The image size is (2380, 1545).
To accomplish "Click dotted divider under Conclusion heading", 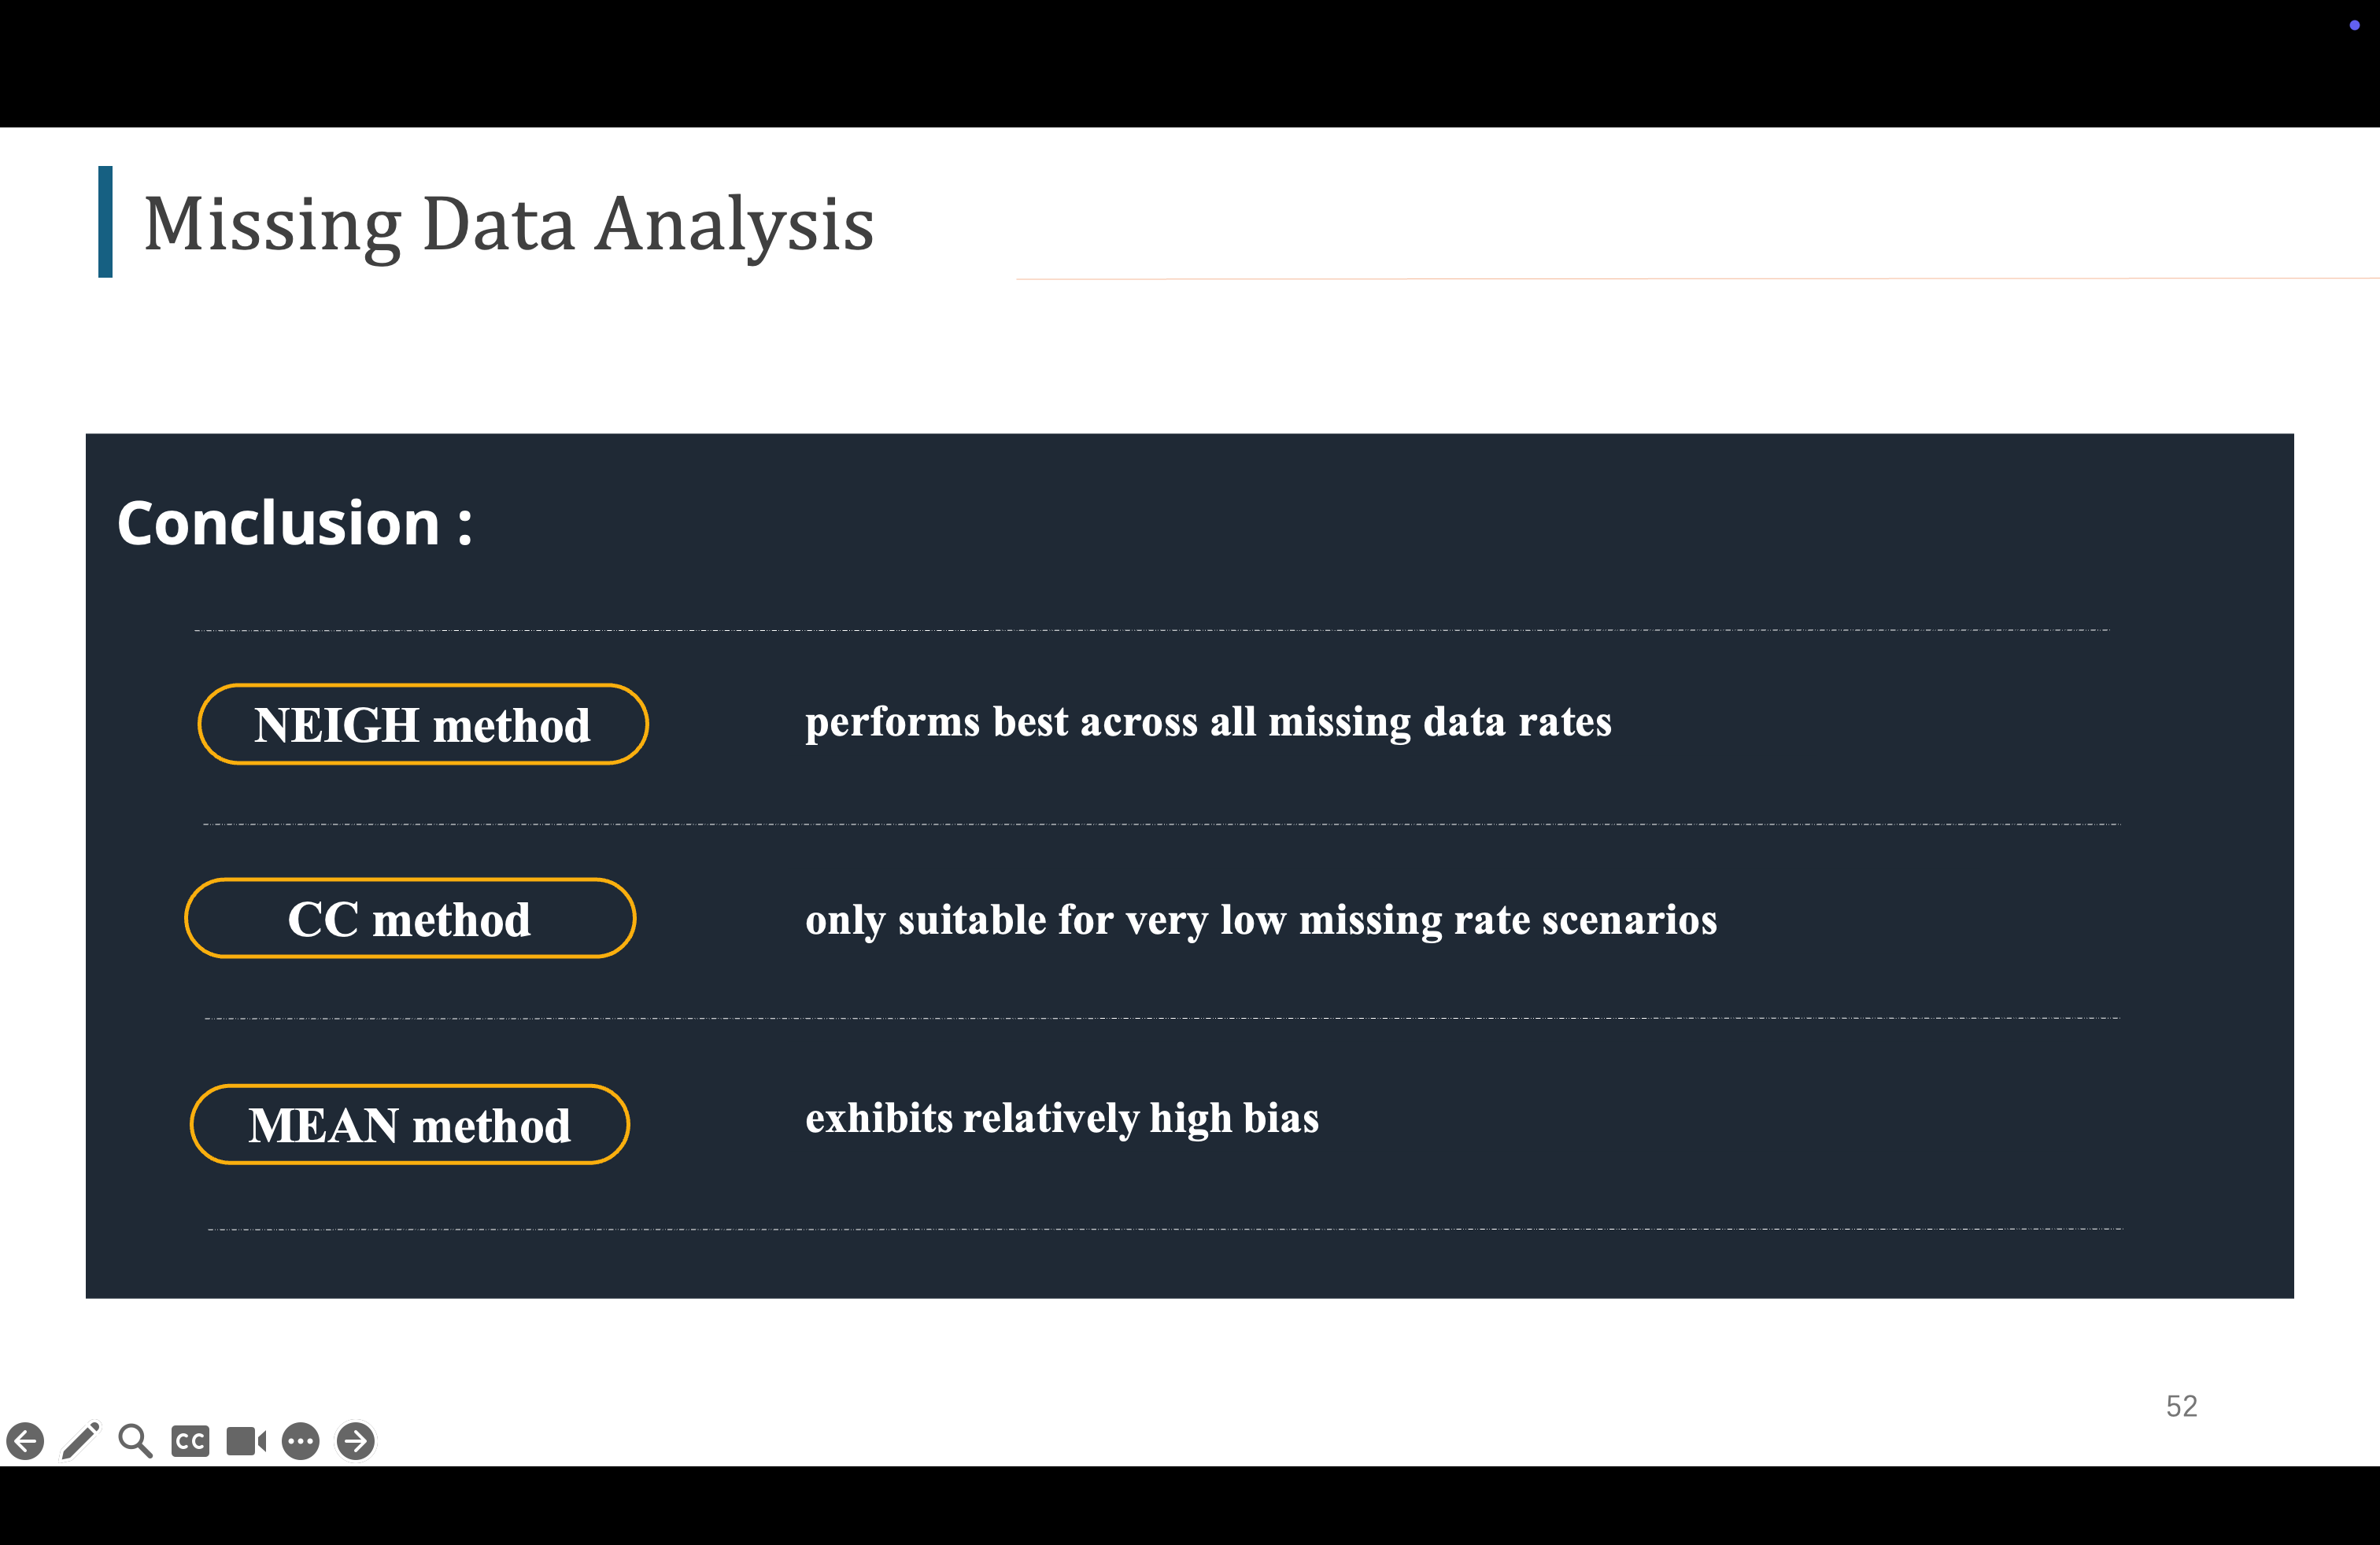I will [1150, 631].
